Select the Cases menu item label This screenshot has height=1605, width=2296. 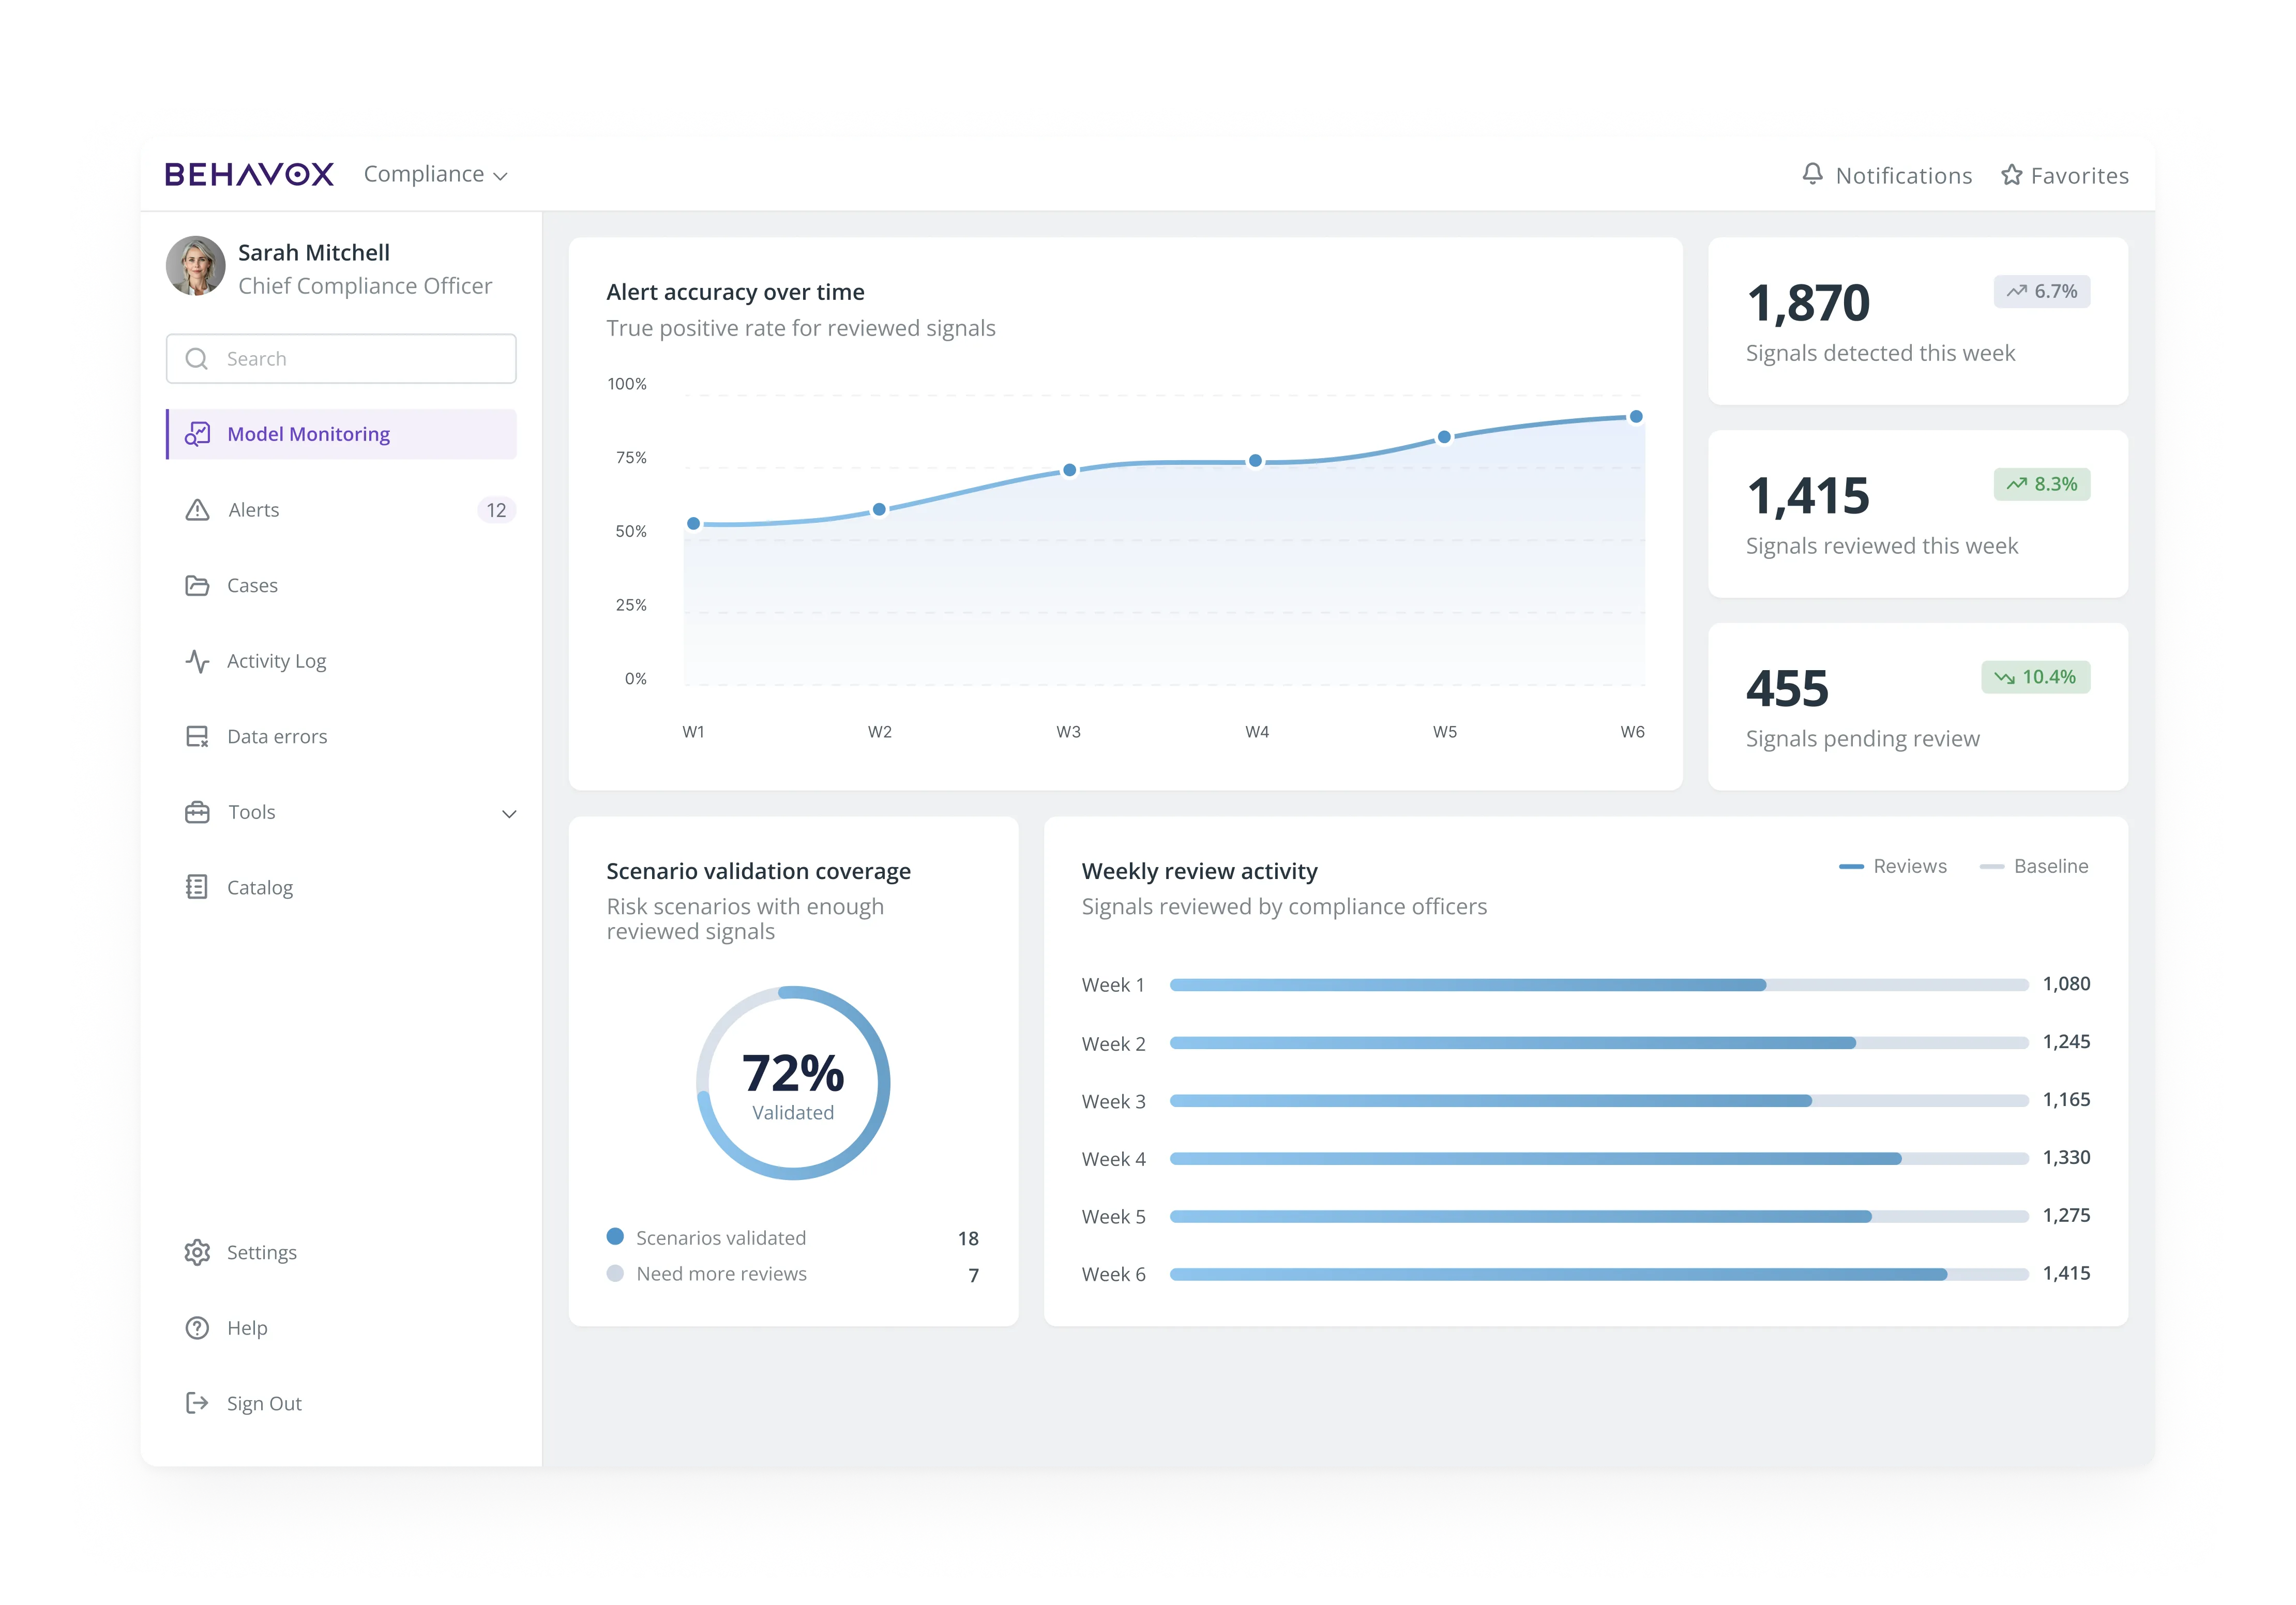252,586
